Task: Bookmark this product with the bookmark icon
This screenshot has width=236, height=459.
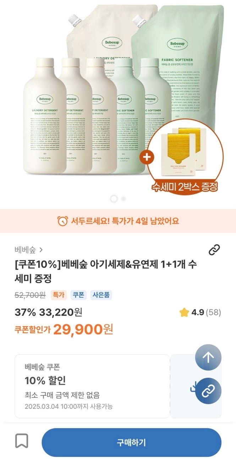Action: 22,441
